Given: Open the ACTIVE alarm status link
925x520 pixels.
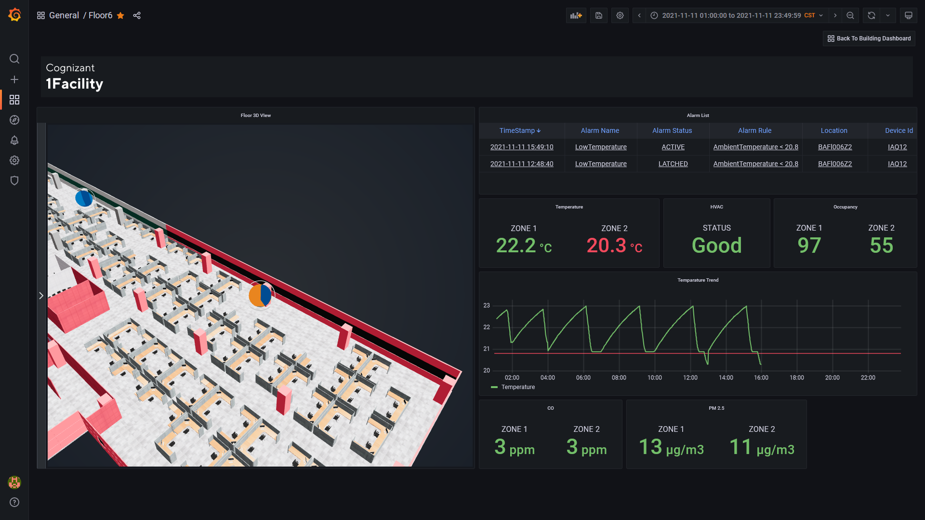Looking at the screenshot, I should pyautogui.click(x=673, y=147).
